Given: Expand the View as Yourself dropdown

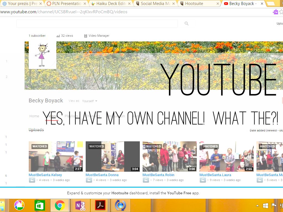Looking at the screenshot, I should pos(90,101).
